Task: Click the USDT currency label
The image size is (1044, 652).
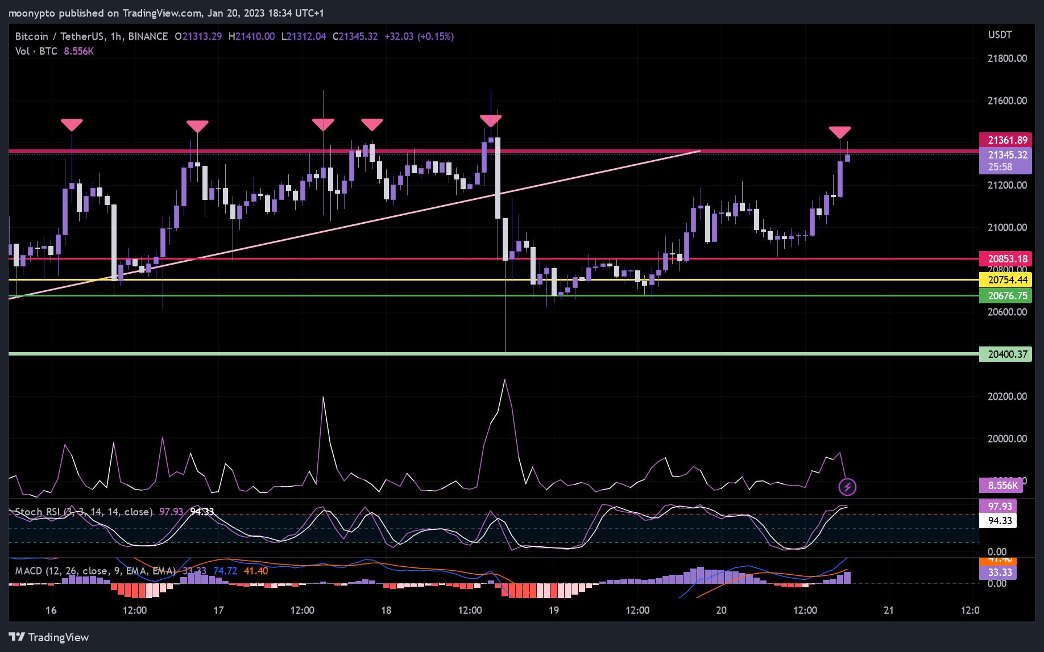Action: pyautogui.click(x=1000, y=35)
